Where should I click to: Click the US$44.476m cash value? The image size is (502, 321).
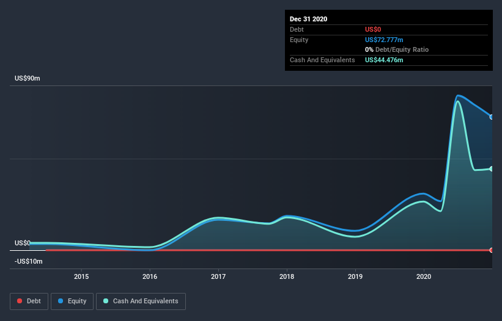(x=384, y=60)
